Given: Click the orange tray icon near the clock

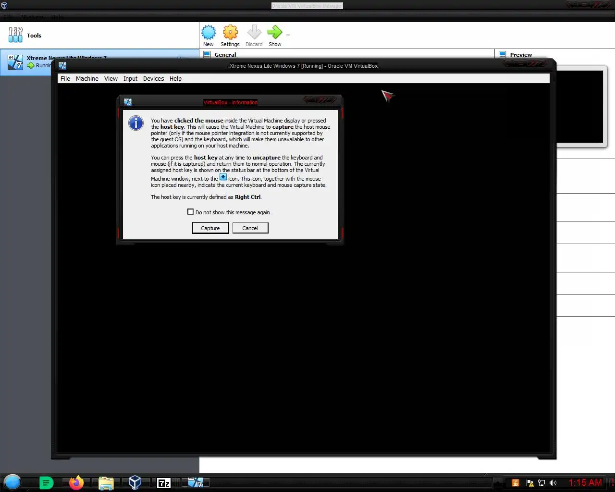Looking at the screenshot, I should (516, 483).
